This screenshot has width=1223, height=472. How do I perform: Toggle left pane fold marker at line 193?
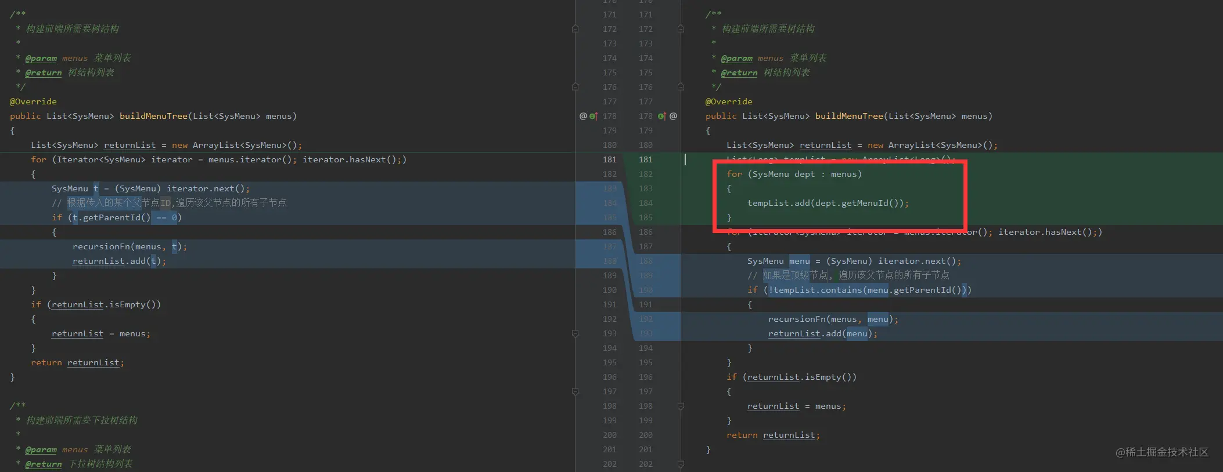coord(575,333)
